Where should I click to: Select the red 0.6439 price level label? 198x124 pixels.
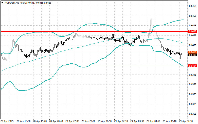pyautogui.click(x=193, y=31)
